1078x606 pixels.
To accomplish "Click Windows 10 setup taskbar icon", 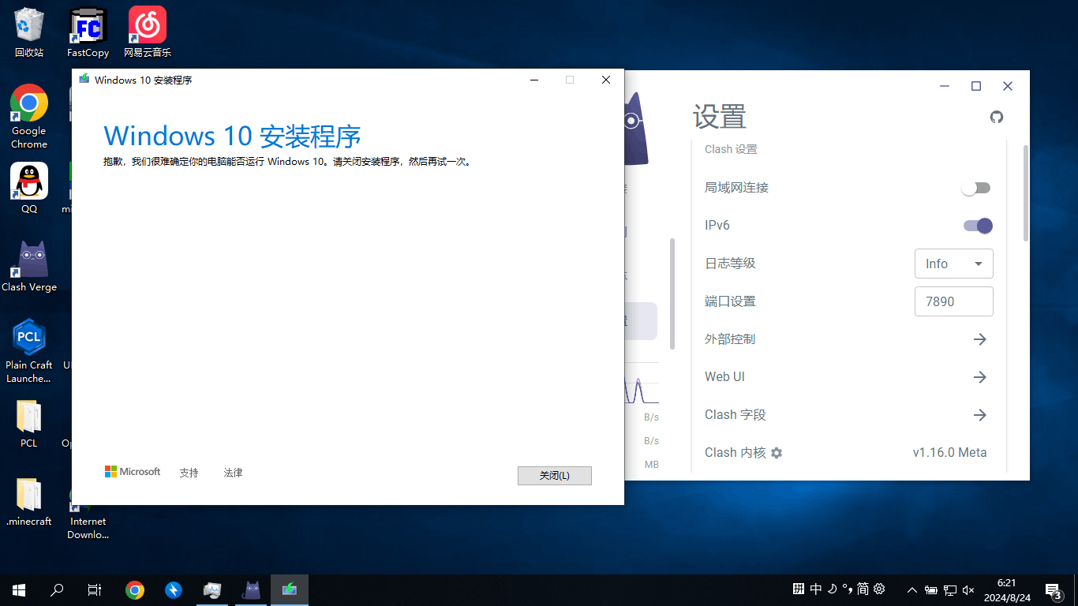I will click(x=290, y=590).
